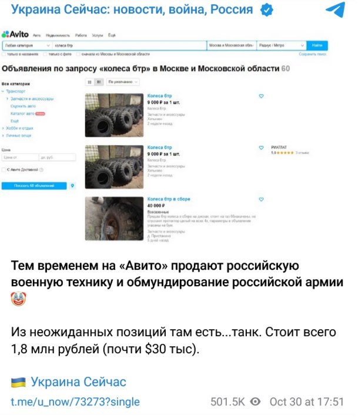Screen dimensions: 358x419
Task: Switch to grid view layout icon
Action: tap(89, 82)
